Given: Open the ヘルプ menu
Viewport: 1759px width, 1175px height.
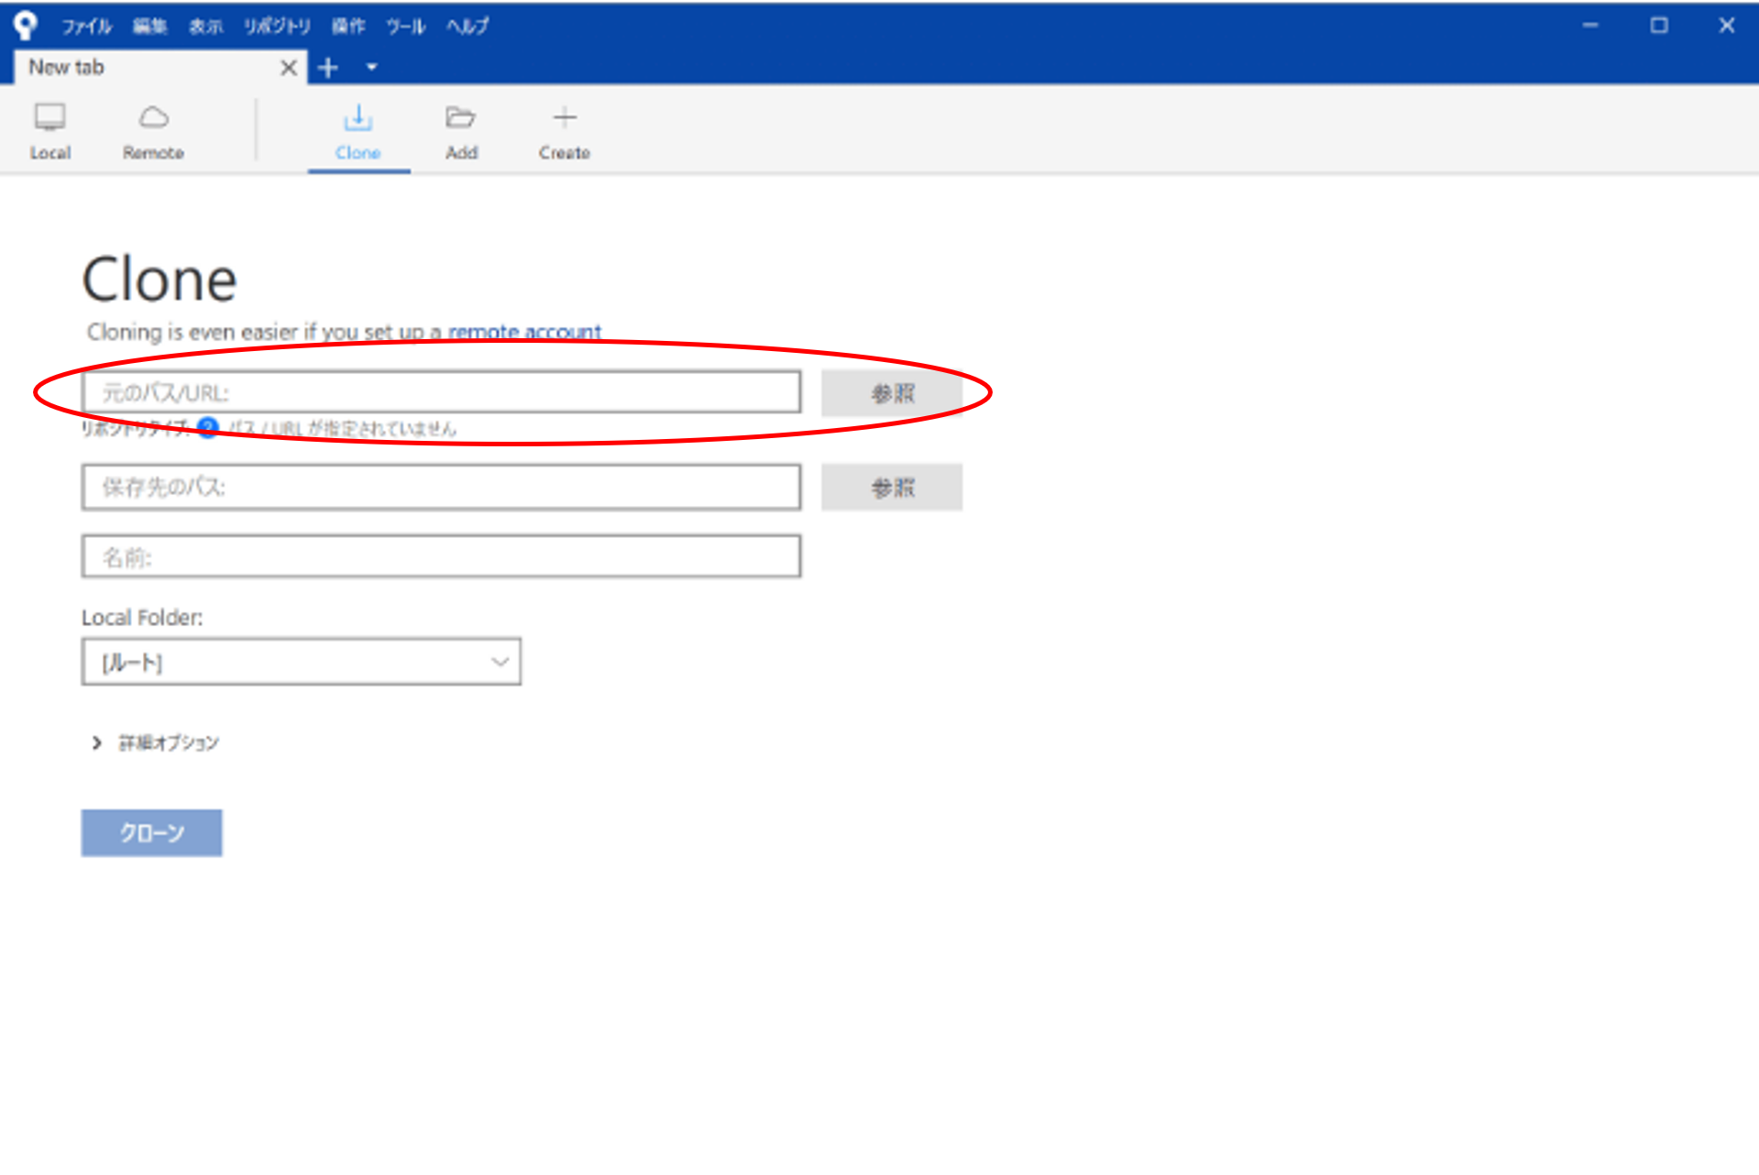Looking at the screenshot, I should (467, 27).
